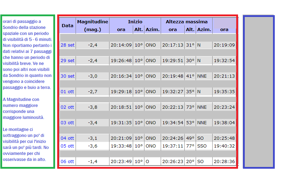Select the 20° altitude cell

190,162
